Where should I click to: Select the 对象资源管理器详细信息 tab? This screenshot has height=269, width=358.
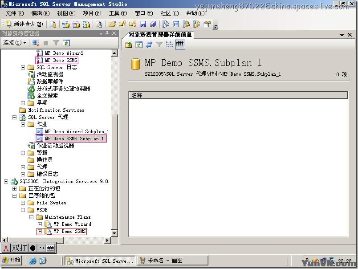pyautogui.click(x=160, y=34)
